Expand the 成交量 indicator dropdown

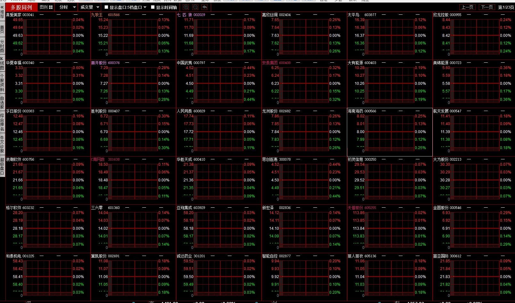pyautogui.click(x=89, y=7)
